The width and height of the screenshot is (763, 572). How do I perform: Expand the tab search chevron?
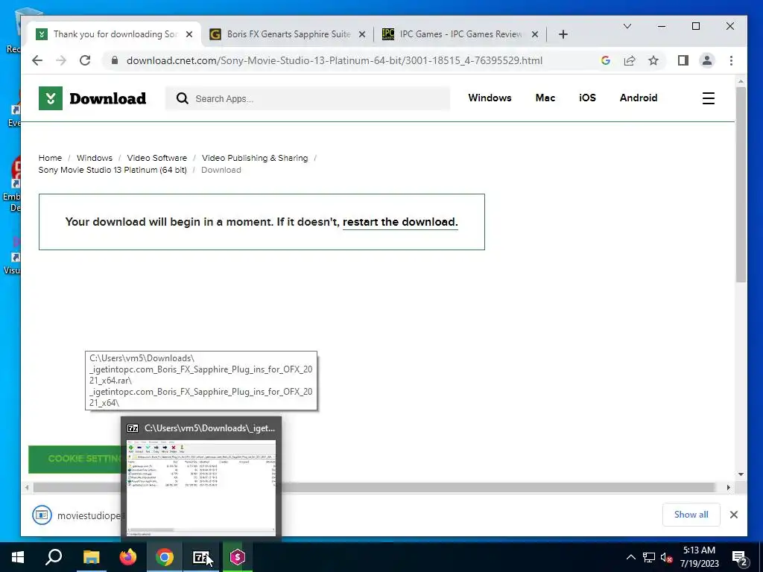tap(627, 26)
